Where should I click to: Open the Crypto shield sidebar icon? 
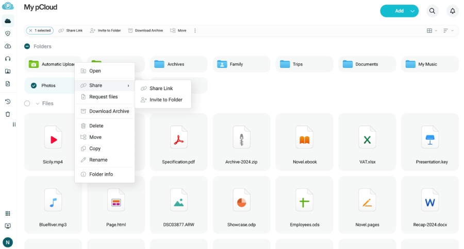[8, 33]
